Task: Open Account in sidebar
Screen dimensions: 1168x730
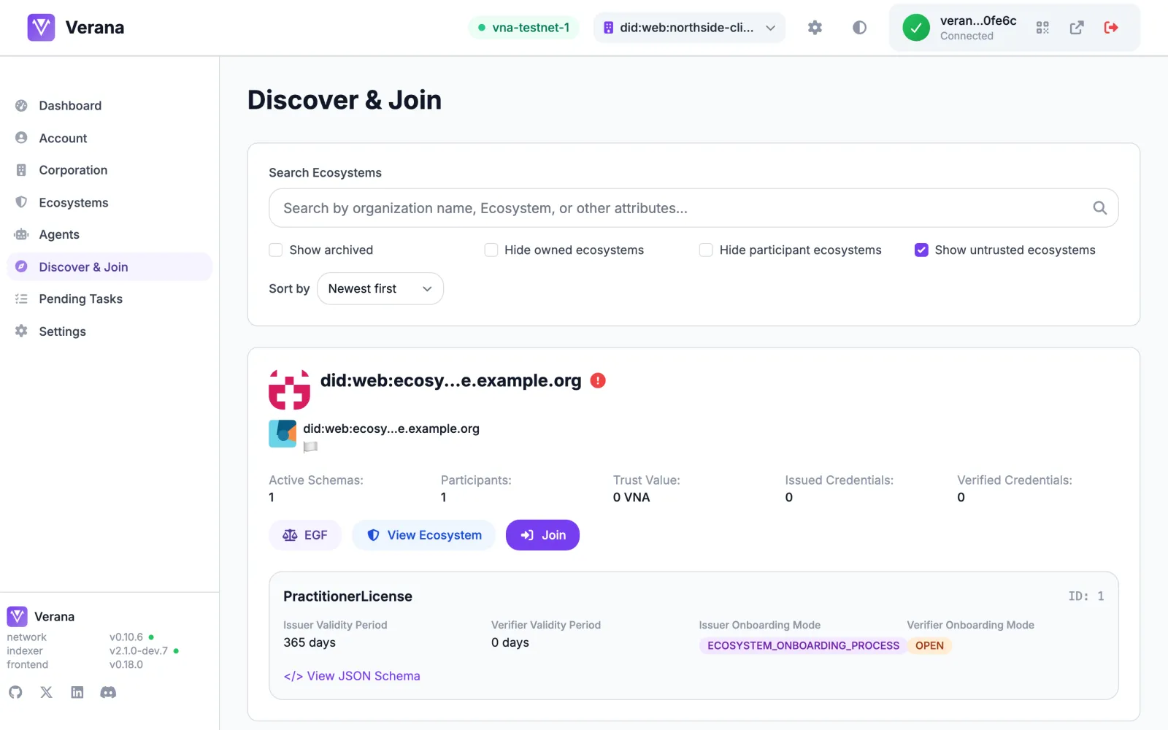Action: point(109,138)
